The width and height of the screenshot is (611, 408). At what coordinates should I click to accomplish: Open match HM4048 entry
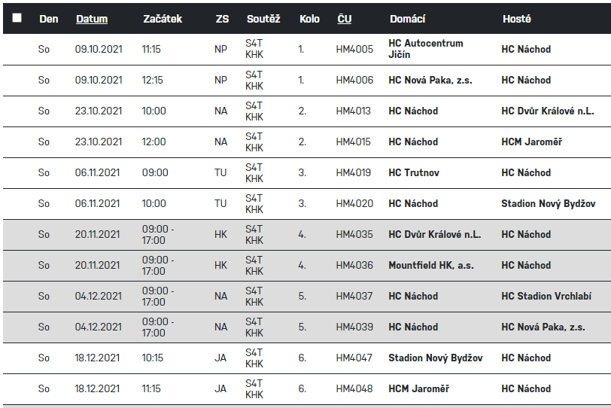(x=354, y=389)
